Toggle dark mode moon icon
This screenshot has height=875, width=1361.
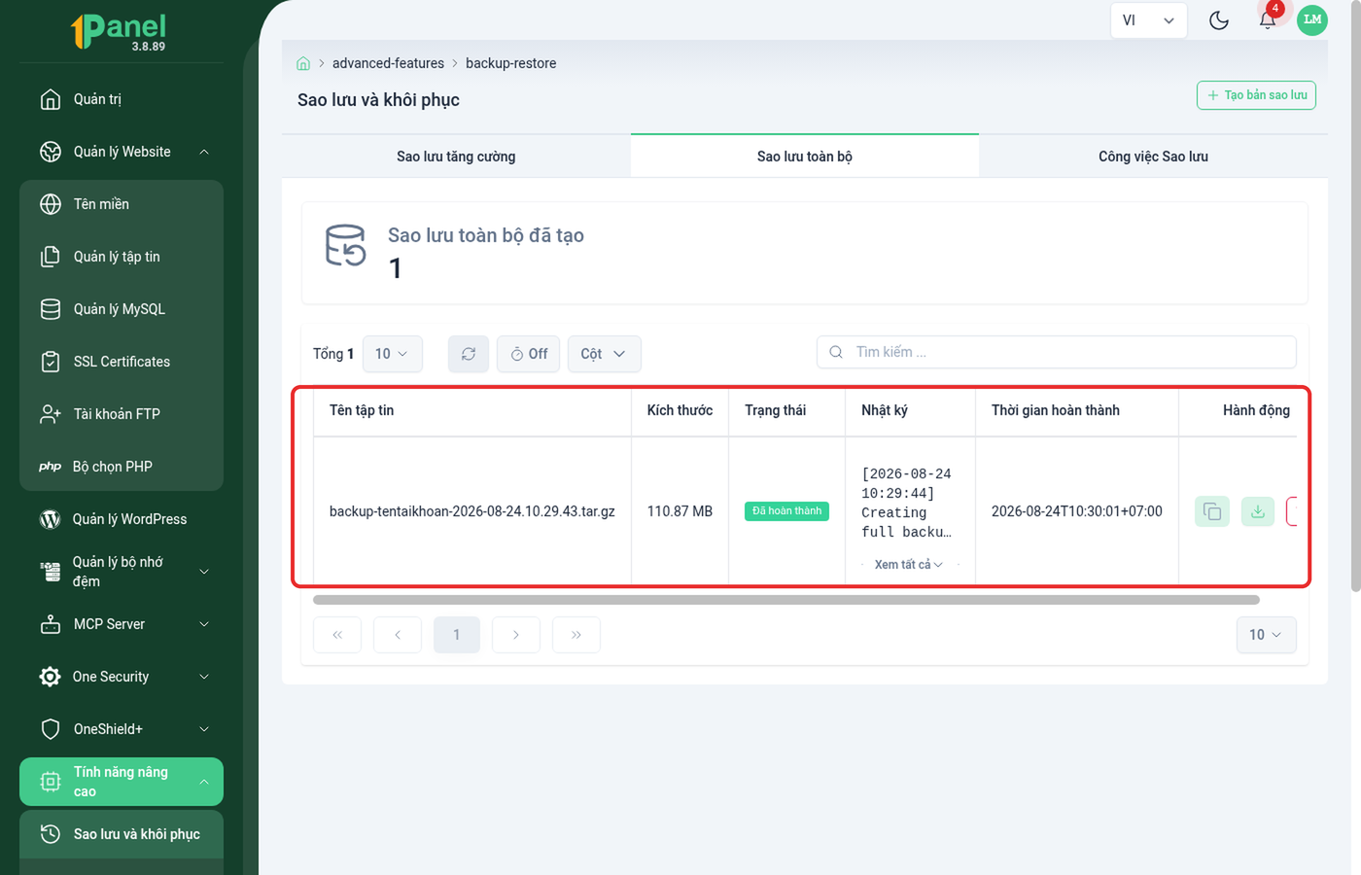point(1218,20)
